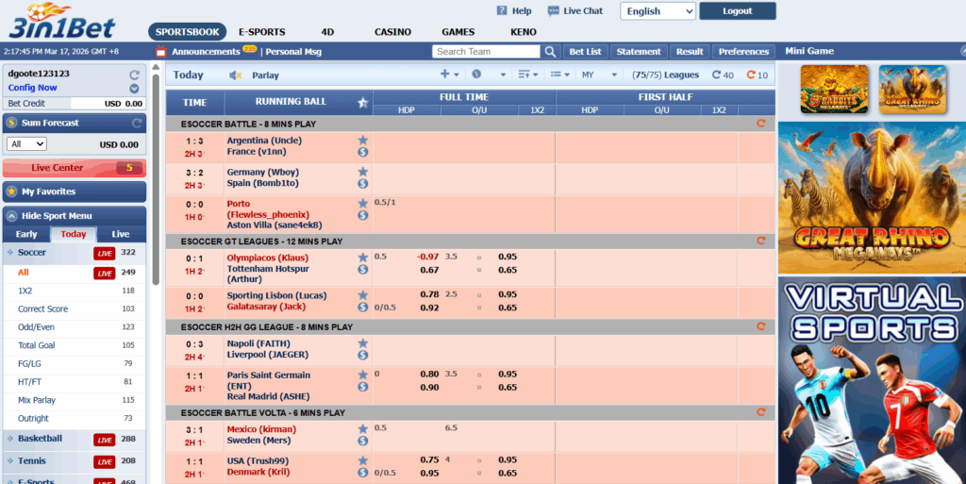This screenshot has height=484, width=966.
Task: Refresh the Esoccer Battle 8 mins league
Action: click(x=760, y=124)
